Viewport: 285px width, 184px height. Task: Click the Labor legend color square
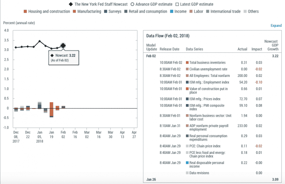coord(191,12)
